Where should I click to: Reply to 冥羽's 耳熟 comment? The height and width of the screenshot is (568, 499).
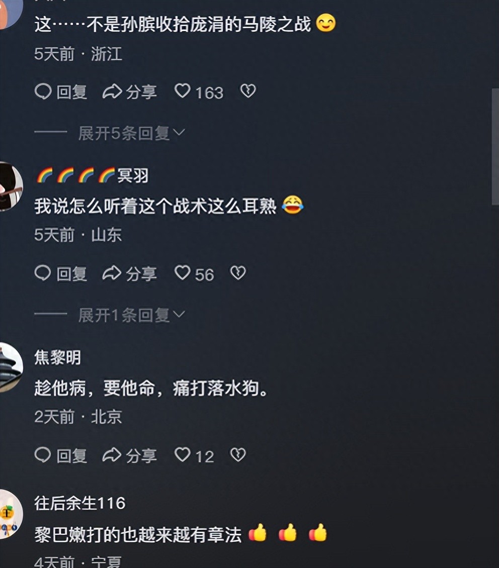point(61,273)
